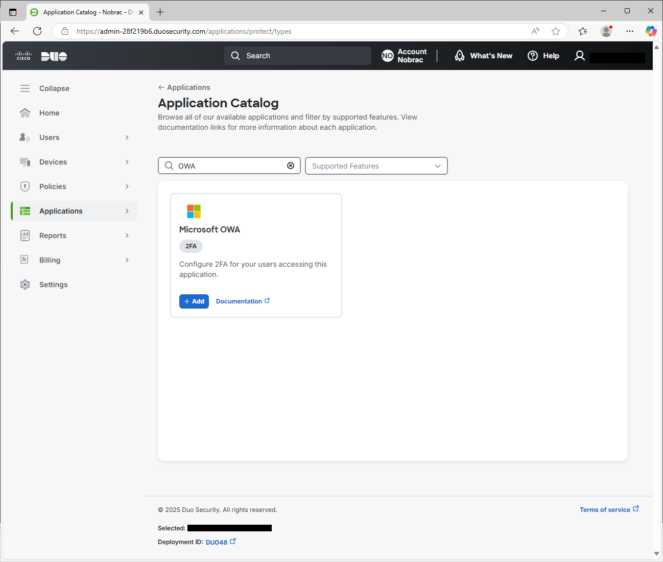663x562 pixels.
Task: Open Microsoft OWA Documentation link
Action: click(x=243, y=301)
